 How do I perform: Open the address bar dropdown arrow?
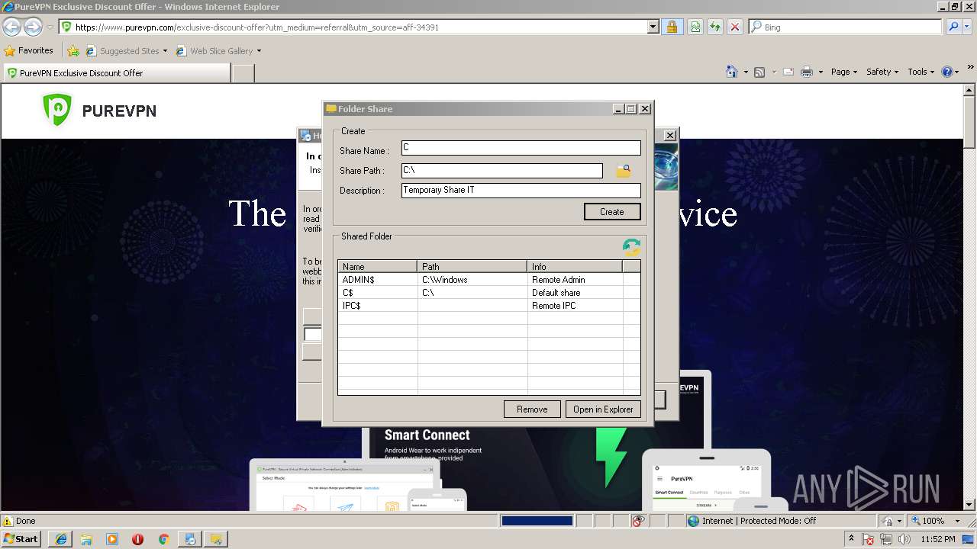653,27
